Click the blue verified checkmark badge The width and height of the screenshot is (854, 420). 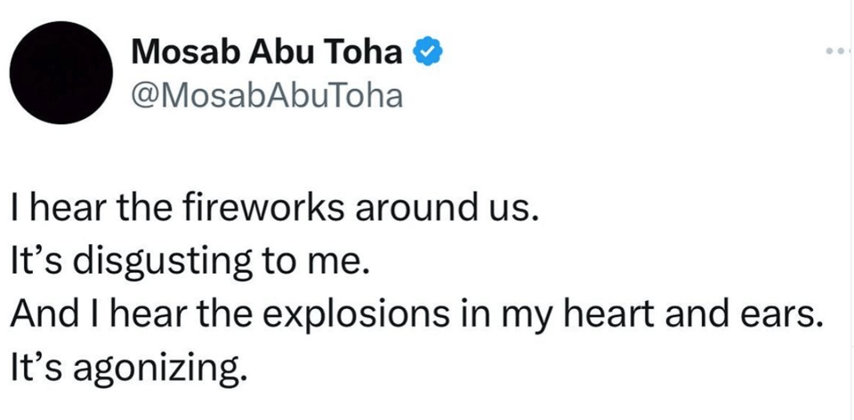427,53
